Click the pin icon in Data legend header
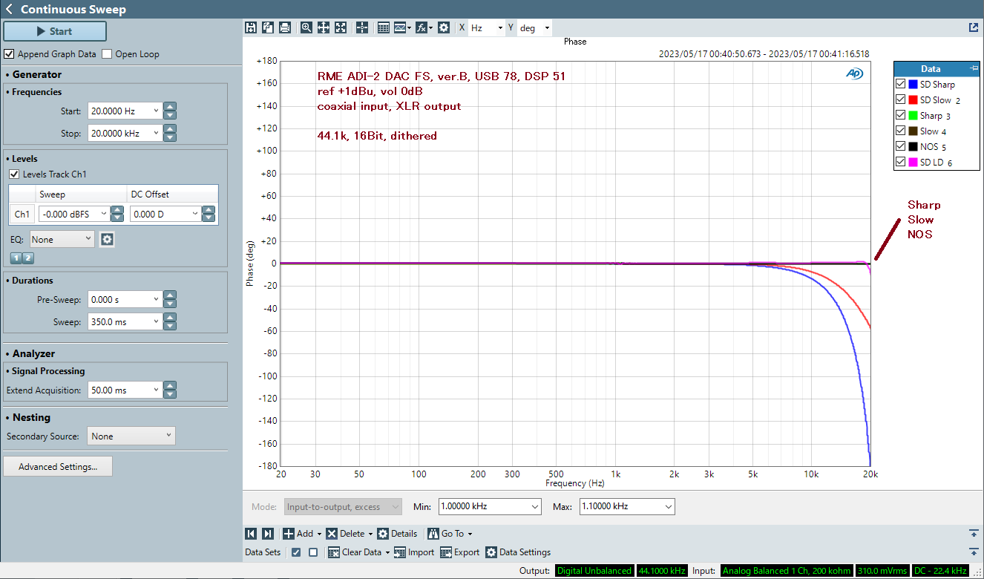This screenshot has height=579, width=984. coord(974,68)
